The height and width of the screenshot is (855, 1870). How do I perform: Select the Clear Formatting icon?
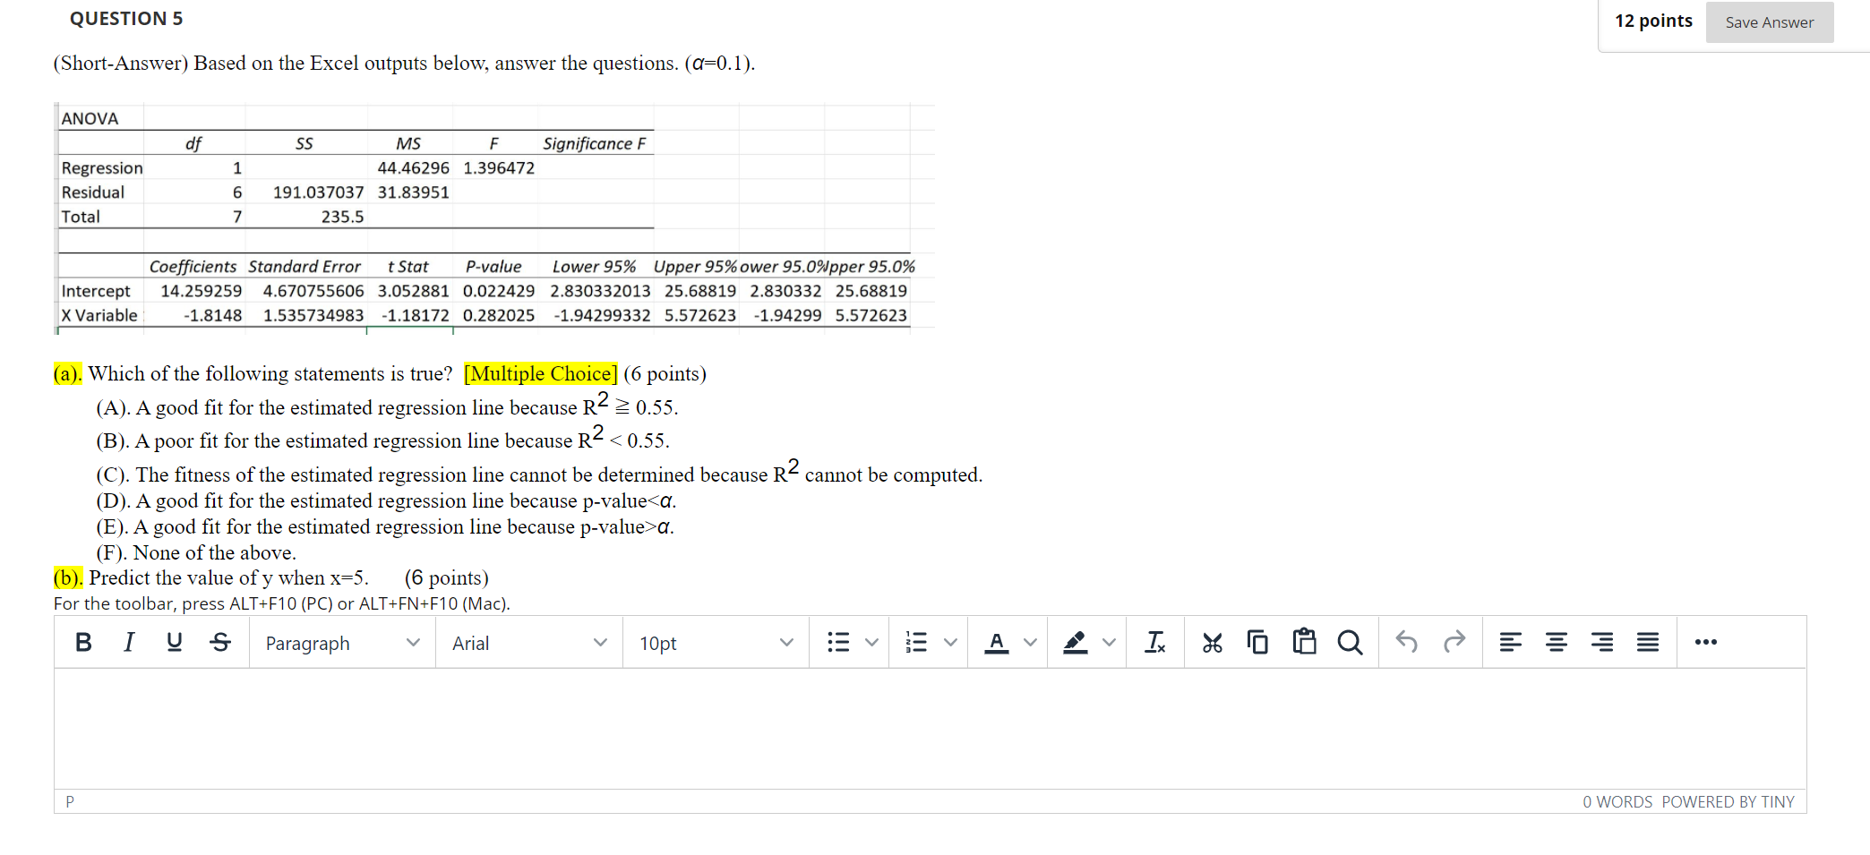(x=1155, y=642)
